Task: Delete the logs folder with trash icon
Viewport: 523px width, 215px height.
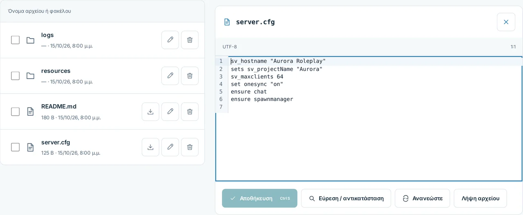Action: pos(190,40)
